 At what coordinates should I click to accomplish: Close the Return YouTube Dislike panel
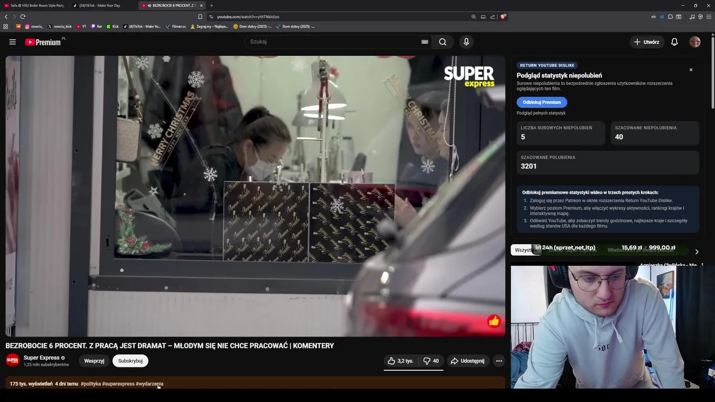pos(691,70)
